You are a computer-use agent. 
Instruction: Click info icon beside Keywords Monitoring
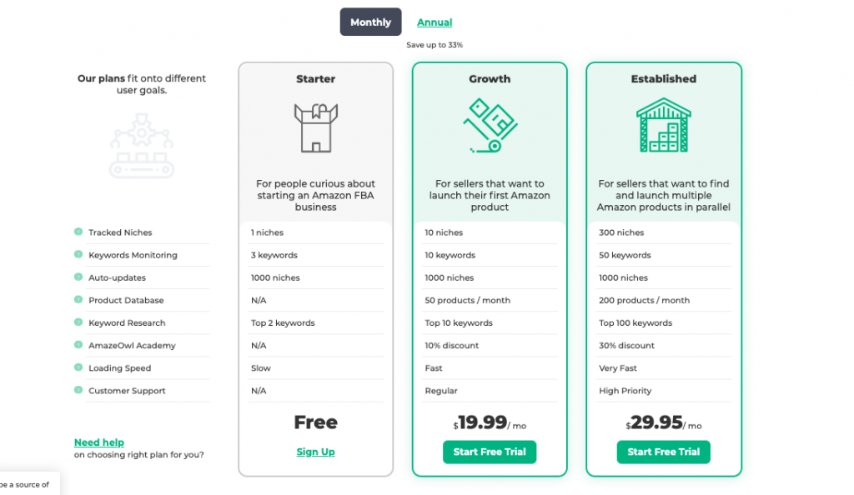tap(78, 254)
